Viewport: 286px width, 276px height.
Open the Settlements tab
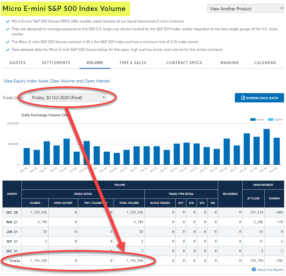click(x=56, y=63)
